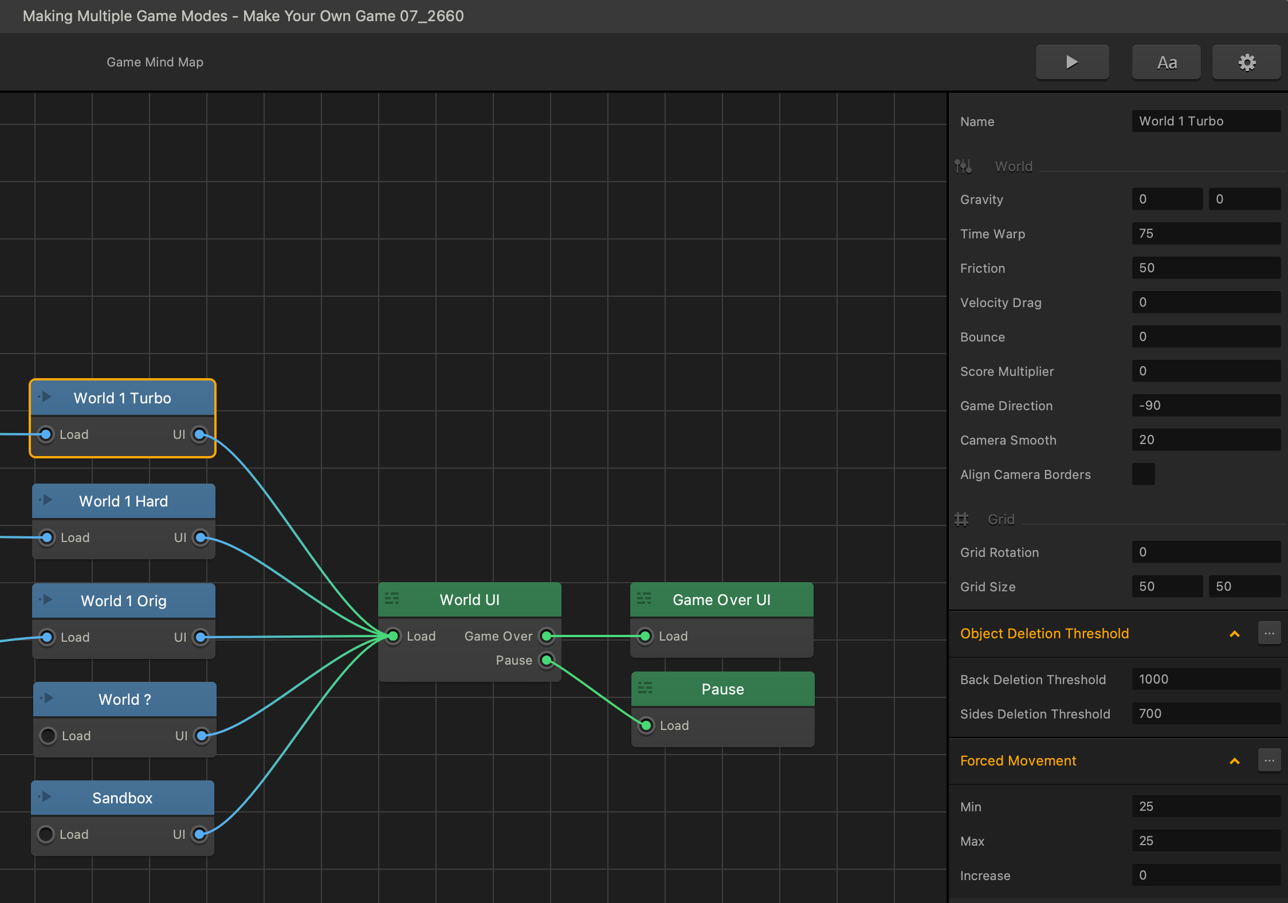
Task: Click the Camera Smooth field
Action: [1206, 439]
